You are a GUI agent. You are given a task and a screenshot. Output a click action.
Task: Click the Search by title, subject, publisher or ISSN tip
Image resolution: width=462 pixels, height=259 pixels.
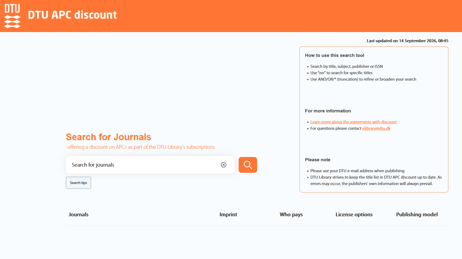tap(347, 66)
